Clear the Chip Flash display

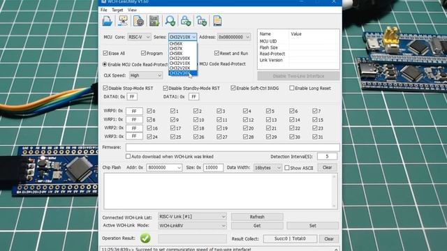[x=328, y=167]
